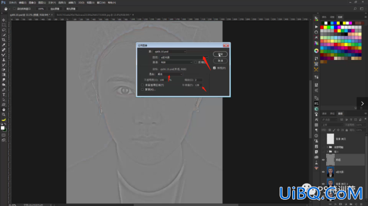Hide the layer below the gray one
368x206 pixels.
pos(323,172)
